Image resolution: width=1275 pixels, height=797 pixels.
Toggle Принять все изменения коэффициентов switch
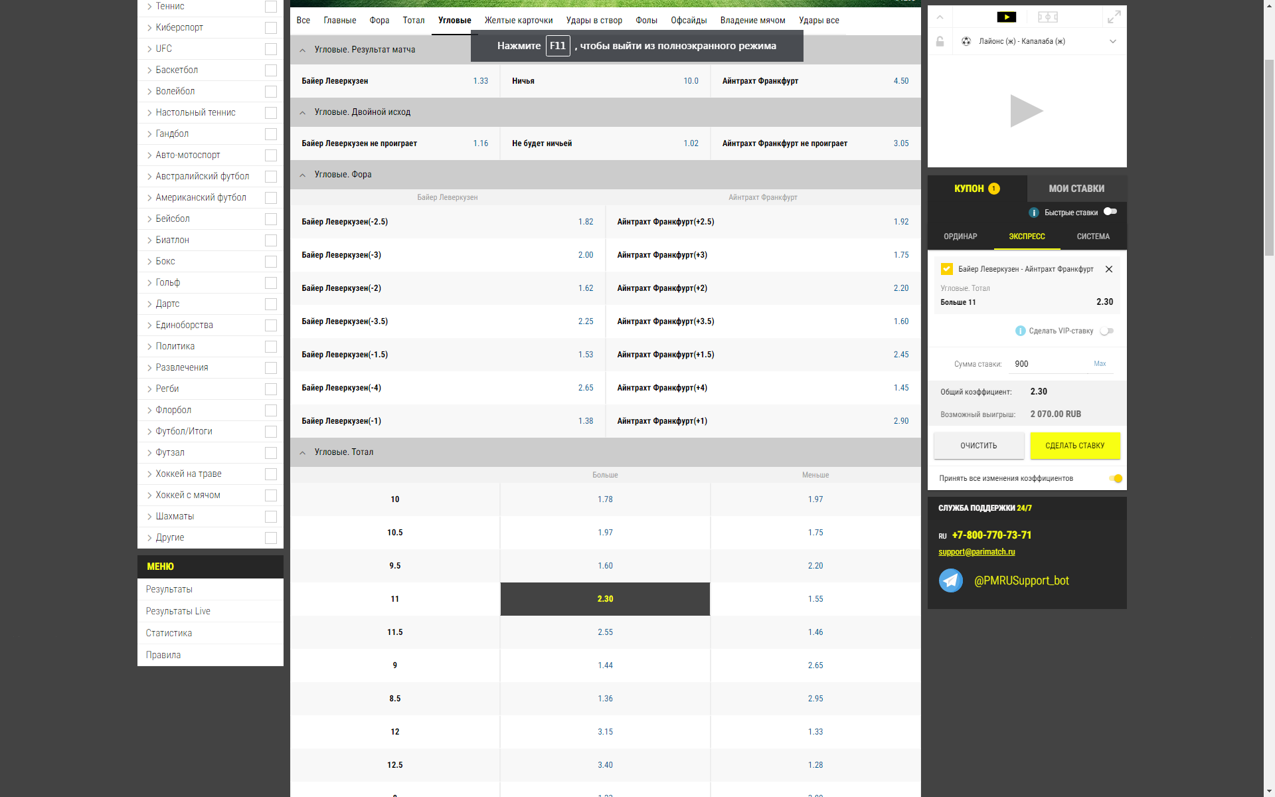coord(1116,478)
